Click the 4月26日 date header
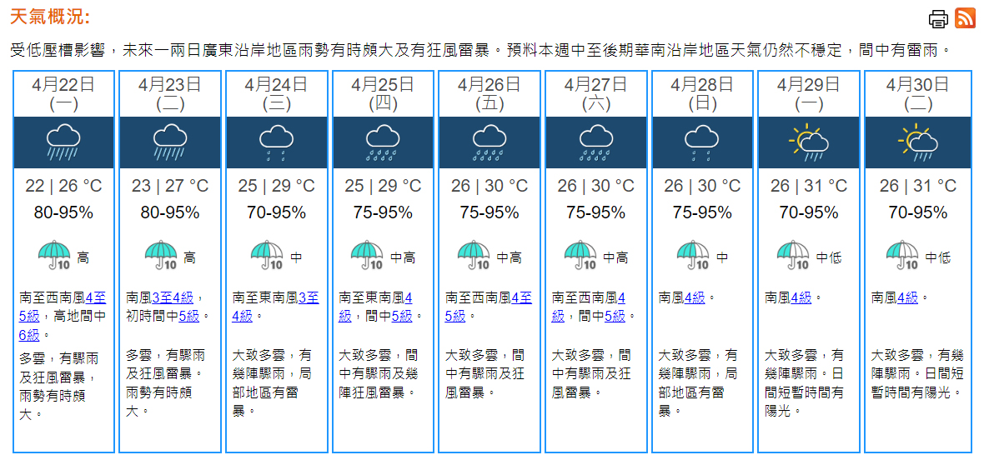The width and height of the screenshot is (984, 460). click(489, 84)
